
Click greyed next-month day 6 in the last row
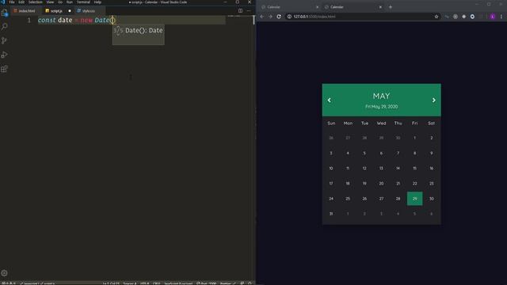coord(431,214)
